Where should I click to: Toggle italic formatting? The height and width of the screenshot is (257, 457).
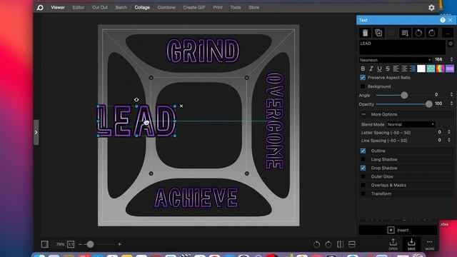click(x=371, y=69)
